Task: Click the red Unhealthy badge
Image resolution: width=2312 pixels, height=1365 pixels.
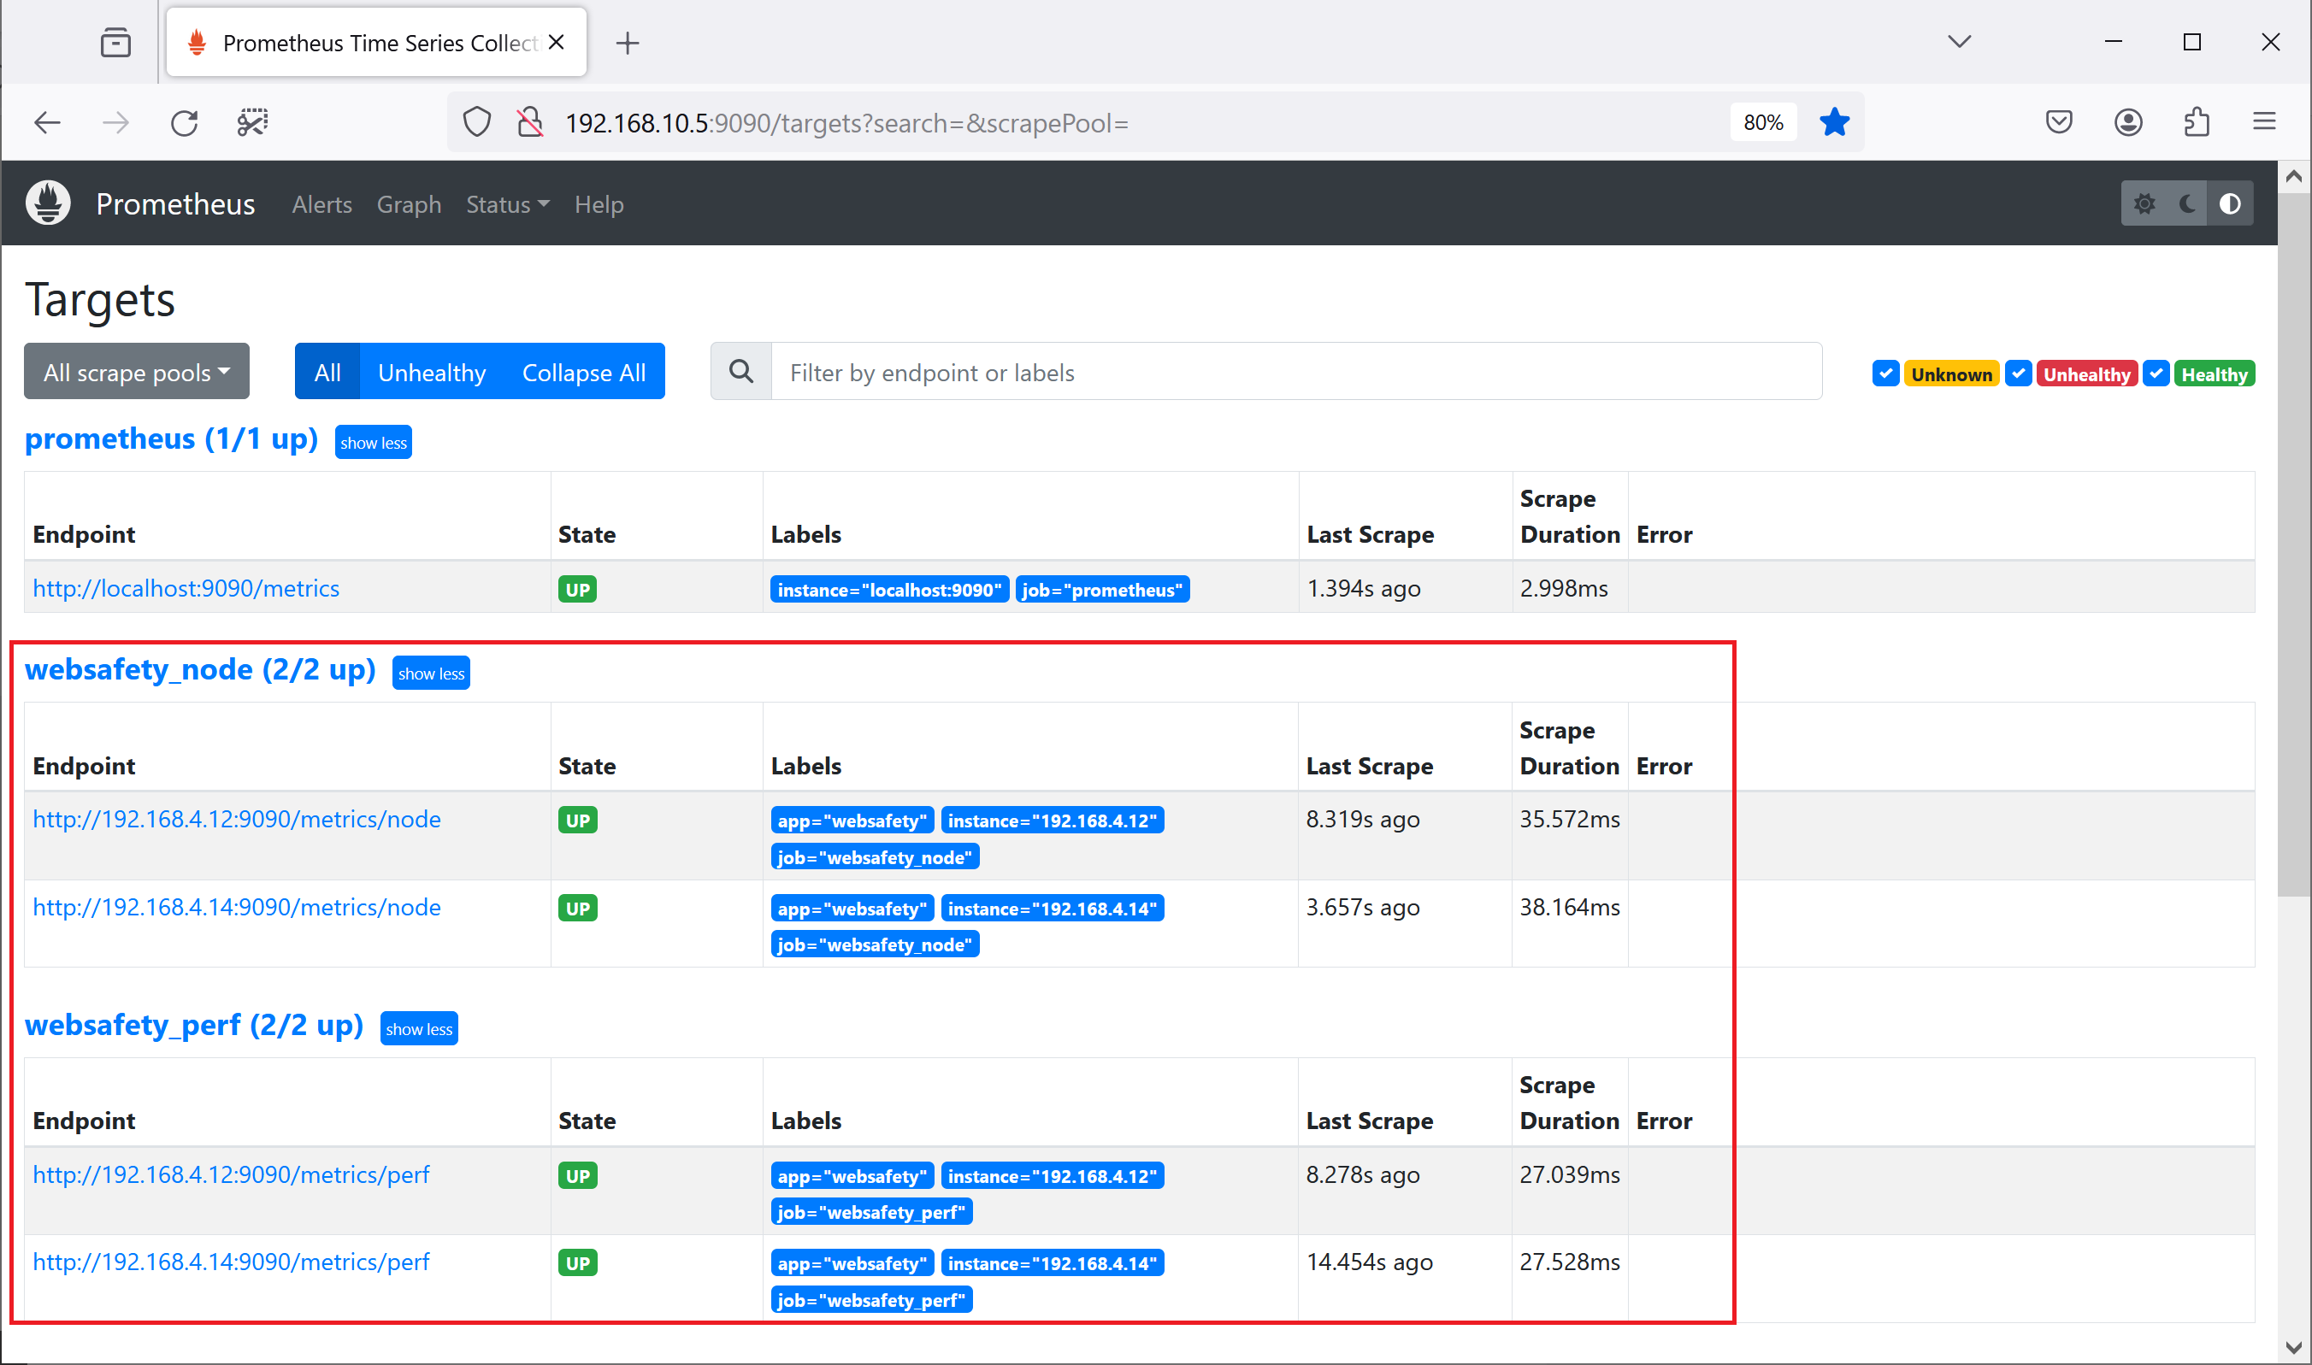Action: pos(2086,374)
